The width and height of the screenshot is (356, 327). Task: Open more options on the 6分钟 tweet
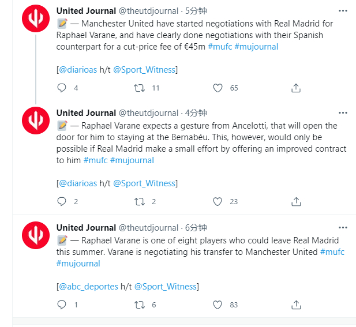click(343, 228)
